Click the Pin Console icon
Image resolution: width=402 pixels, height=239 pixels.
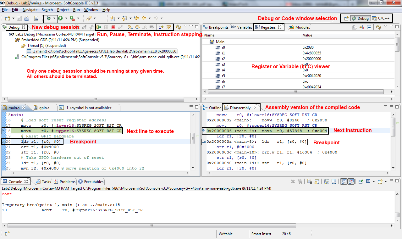click(361, 181)
